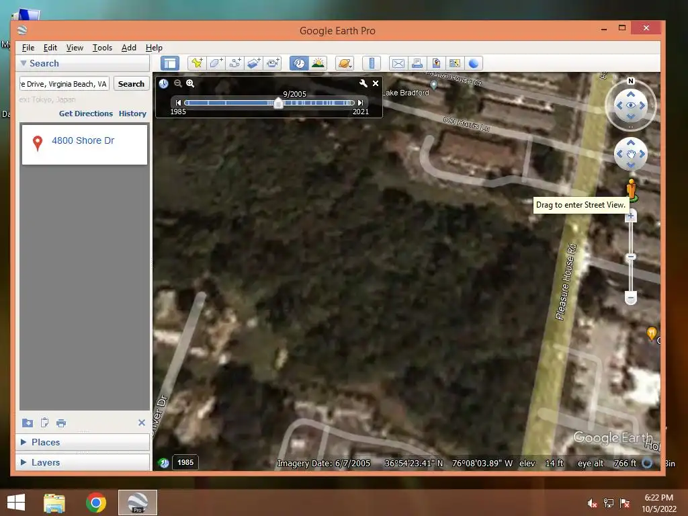Click the clock icon beside 1985
Image resolution: width=688 pixels, height=516 pixels.
pyautogui.click(x=164, y=462)
